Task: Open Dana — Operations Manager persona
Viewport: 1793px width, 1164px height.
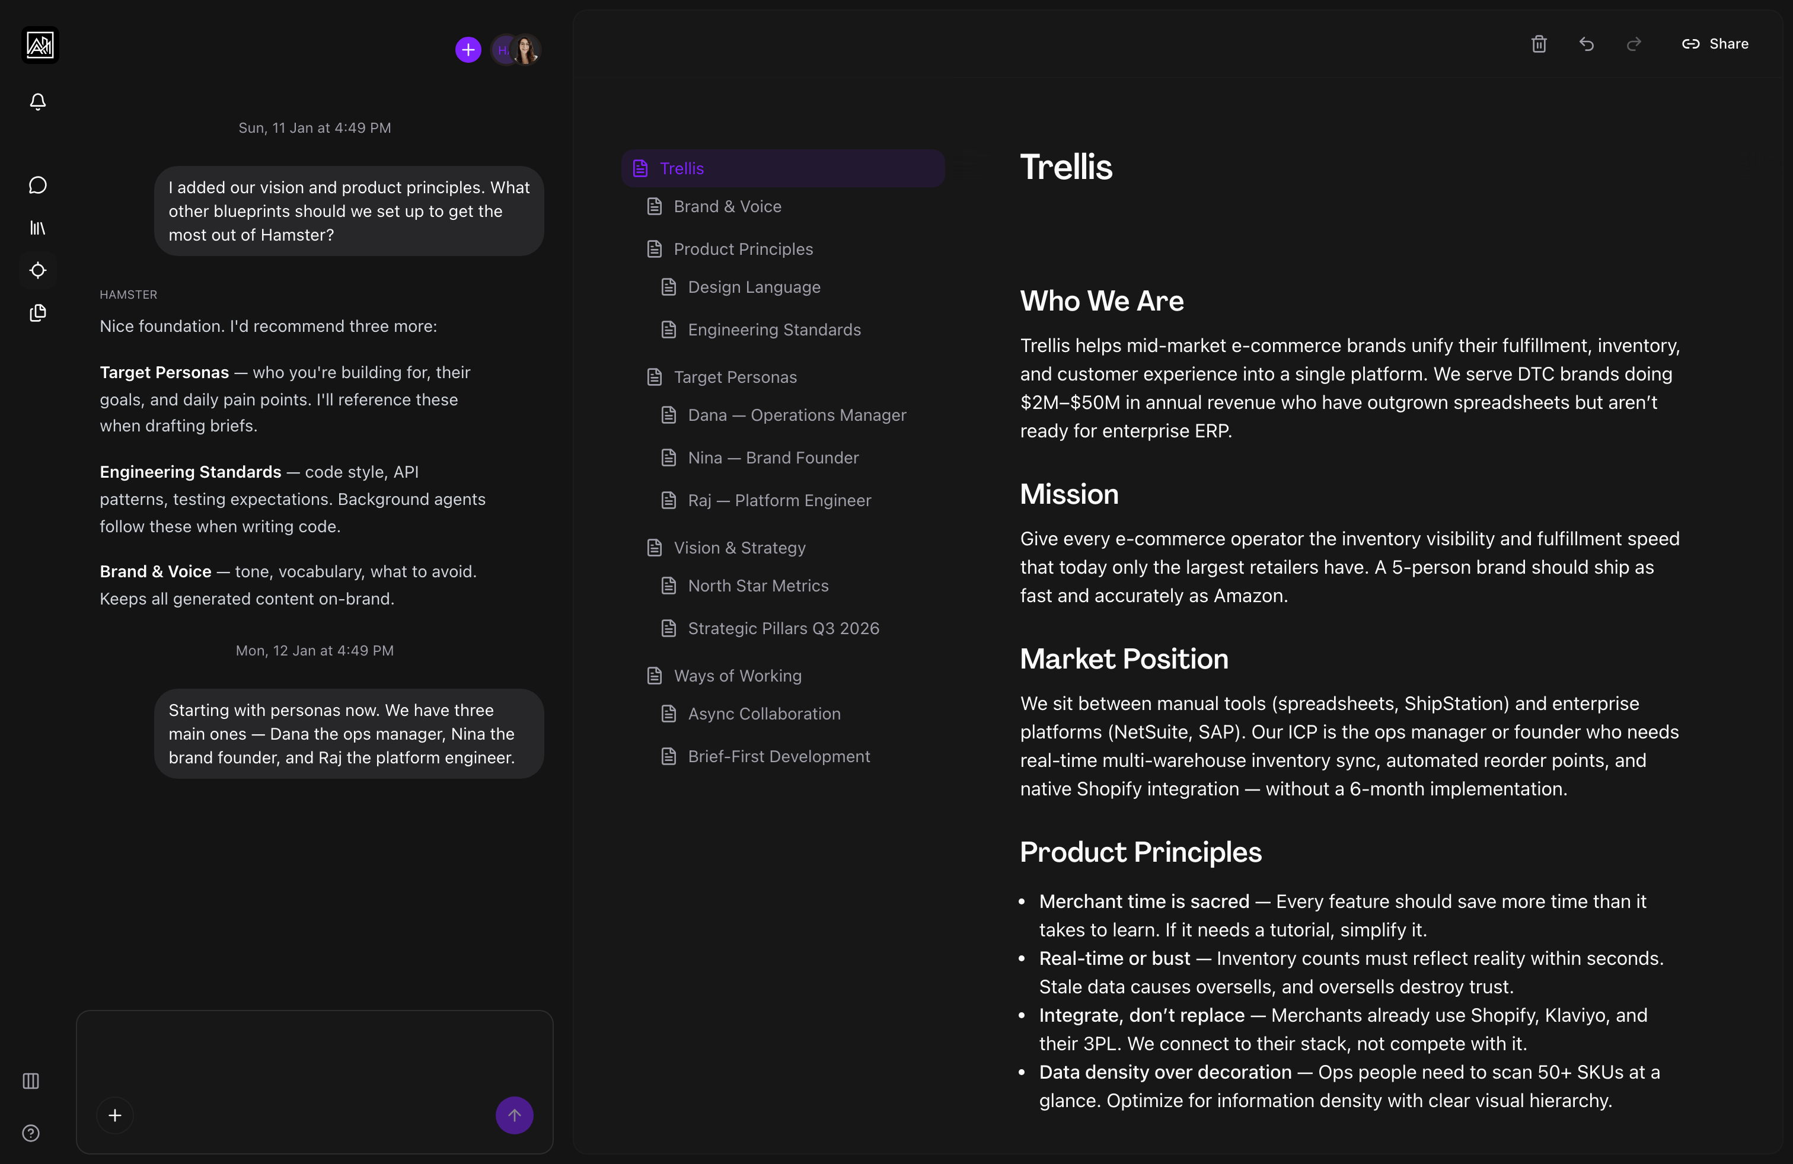Action: click(797, 415)
